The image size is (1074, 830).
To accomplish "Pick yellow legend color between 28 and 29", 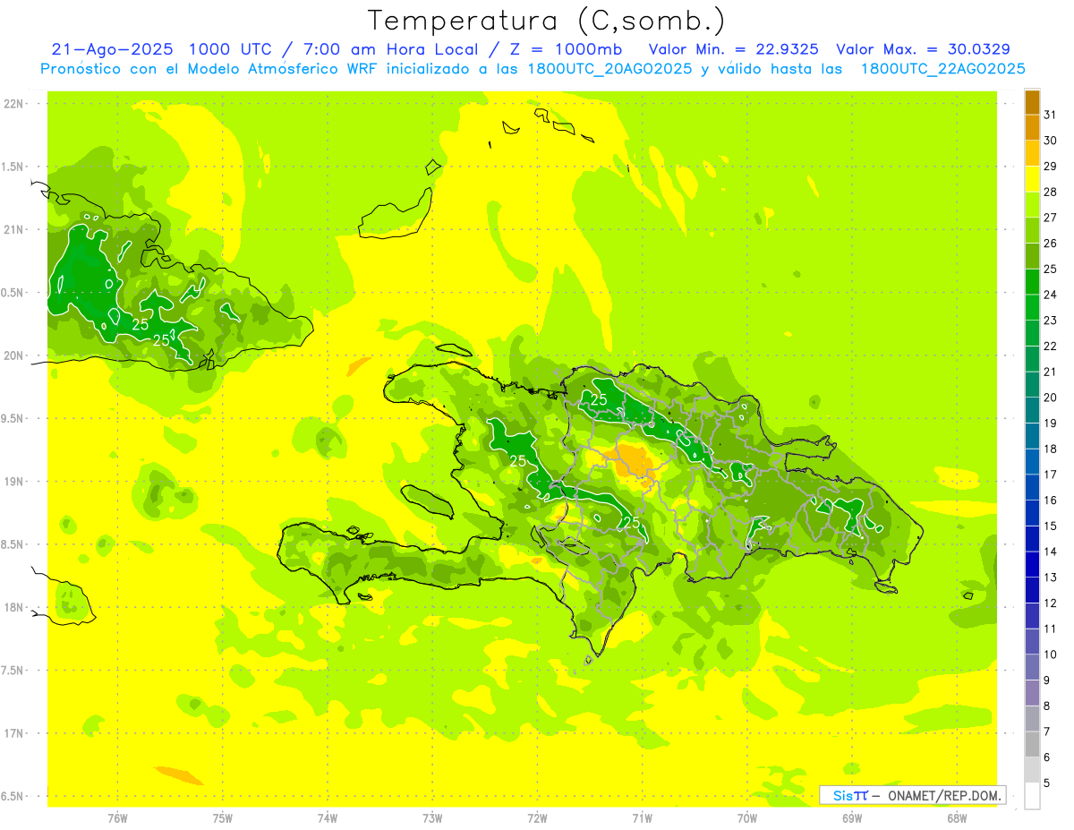I will click(1032, 179).
